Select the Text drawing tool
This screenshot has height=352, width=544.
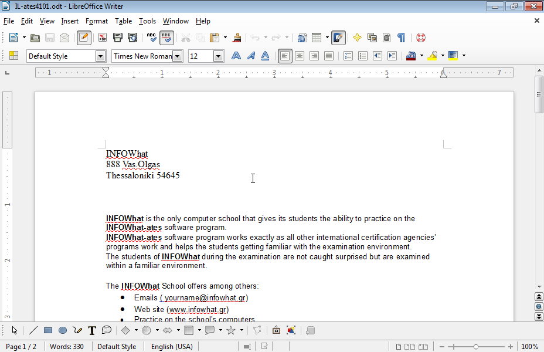pos(91,330)
